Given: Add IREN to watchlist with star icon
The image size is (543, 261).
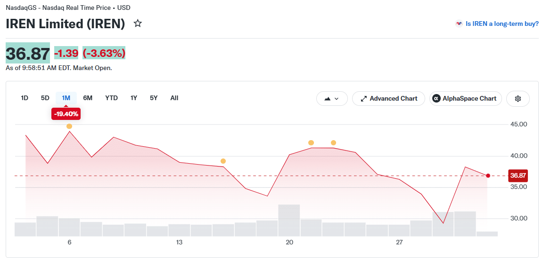Looking at the screenshot, I should [138, 24].
